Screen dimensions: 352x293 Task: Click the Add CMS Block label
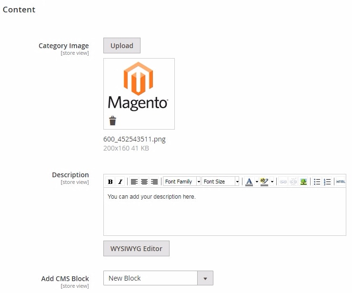click(65, 279)
